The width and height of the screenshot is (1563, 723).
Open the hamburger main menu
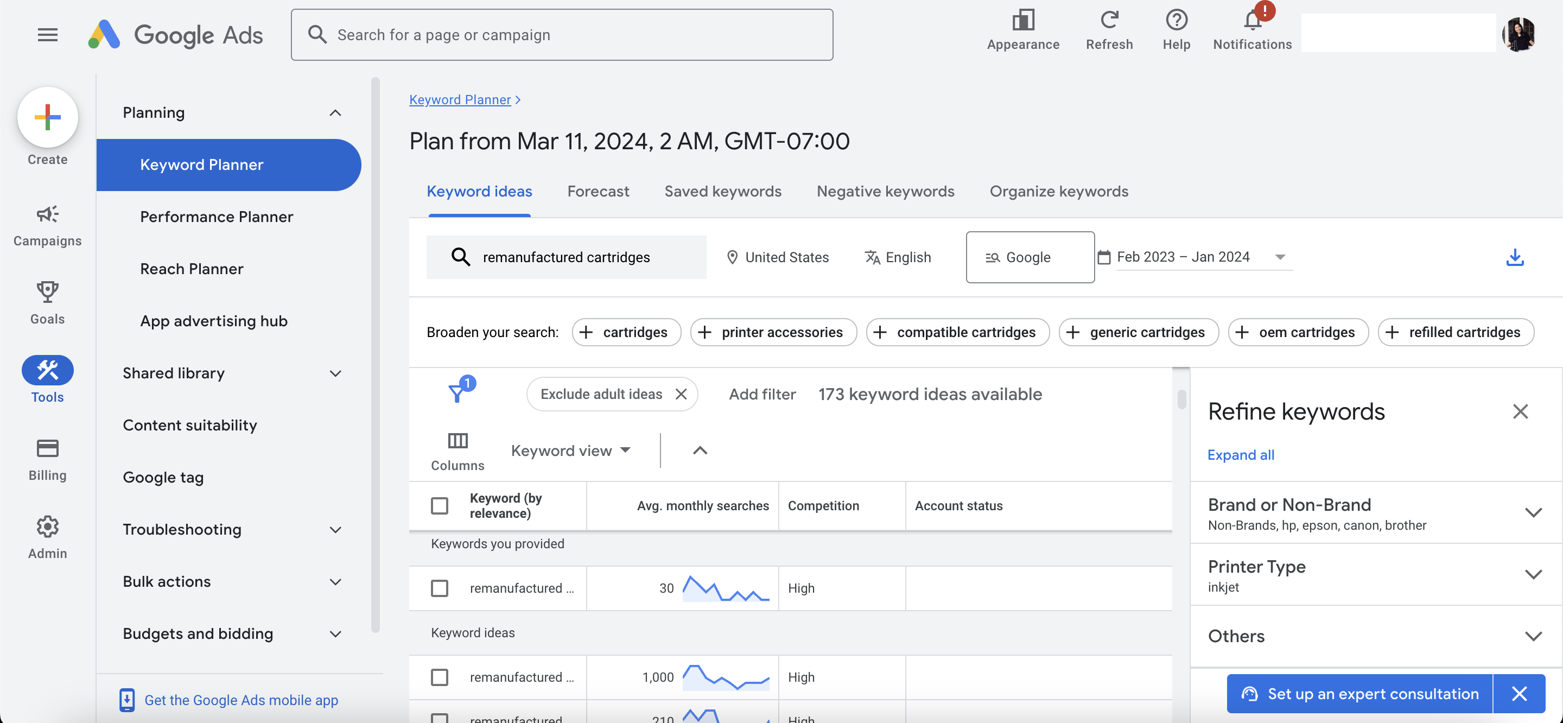(47, 35)
